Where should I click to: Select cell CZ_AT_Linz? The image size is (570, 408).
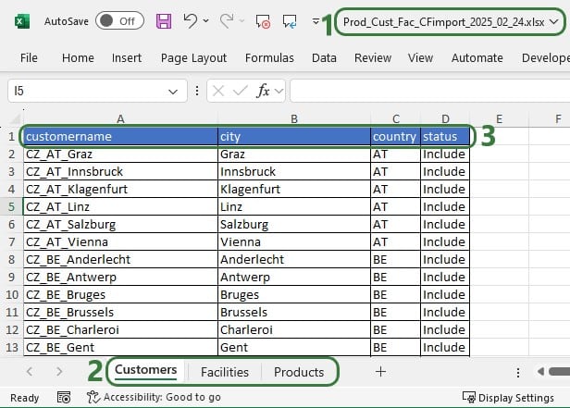[x=120, y=206]
